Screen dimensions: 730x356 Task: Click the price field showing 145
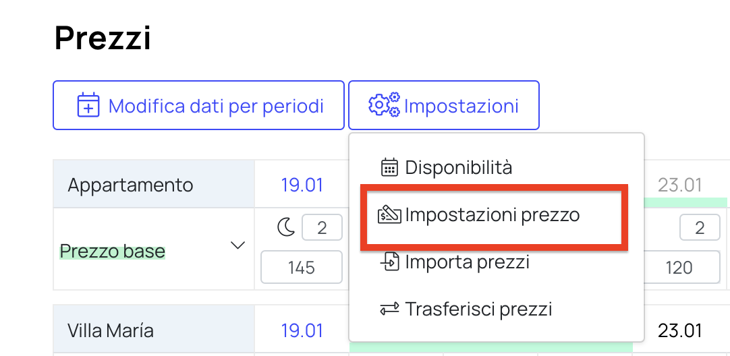(301, 267)
